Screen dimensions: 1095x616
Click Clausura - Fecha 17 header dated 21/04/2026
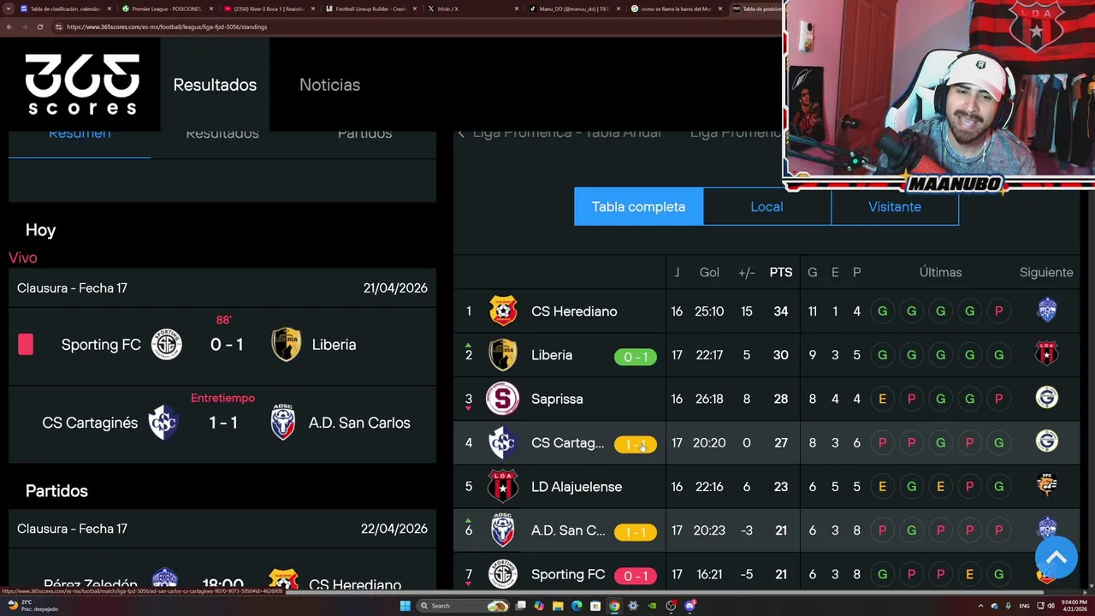coord(222,288)
